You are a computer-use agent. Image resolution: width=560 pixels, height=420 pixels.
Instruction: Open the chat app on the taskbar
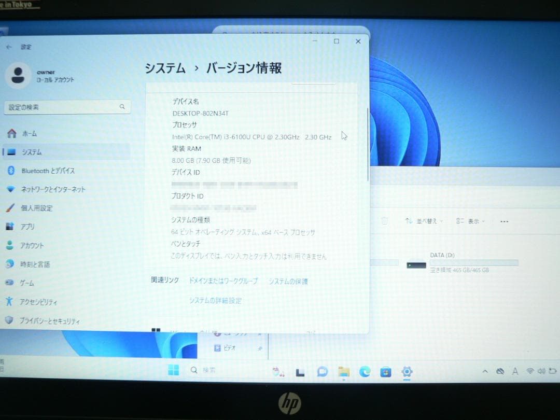[323, 372]
